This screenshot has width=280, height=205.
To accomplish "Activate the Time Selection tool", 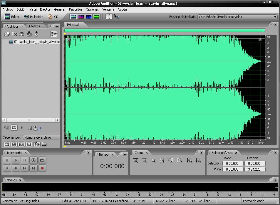I will [x=108, y=16].
